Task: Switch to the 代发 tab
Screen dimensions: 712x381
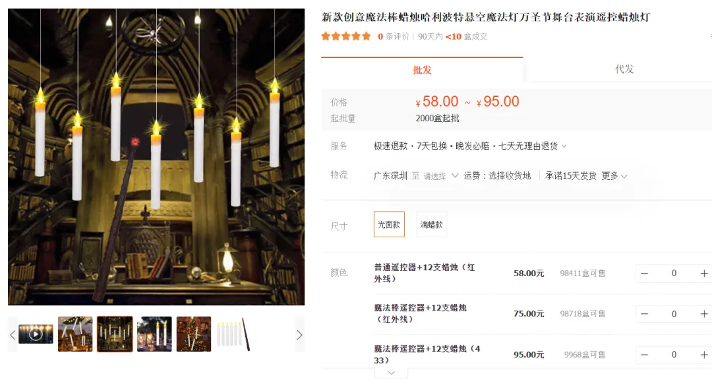Action: [624, 69]
